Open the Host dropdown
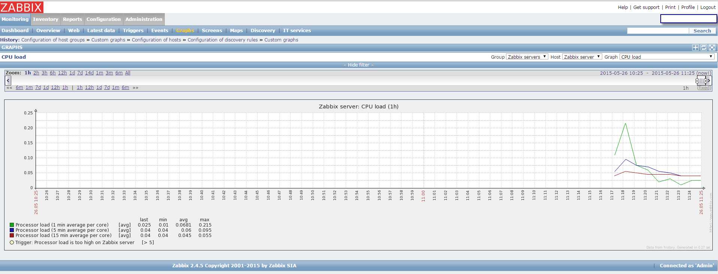 [582, 57]
